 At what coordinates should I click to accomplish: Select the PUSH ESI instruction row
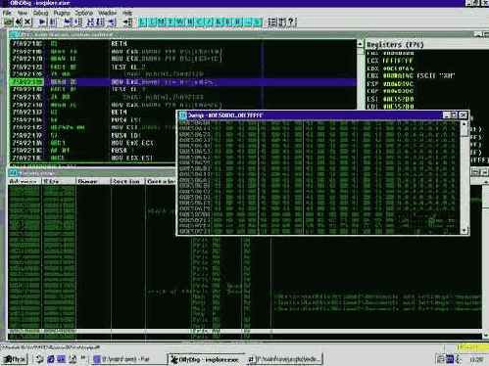93,120
